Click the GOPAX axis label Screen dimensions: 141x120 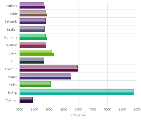click(11, 45)
